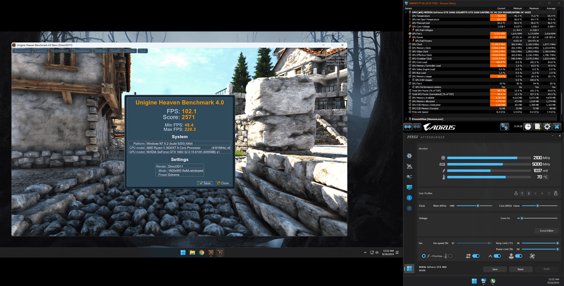
Task: Open Camera menu in Heaven window
Action: point(41,51)
